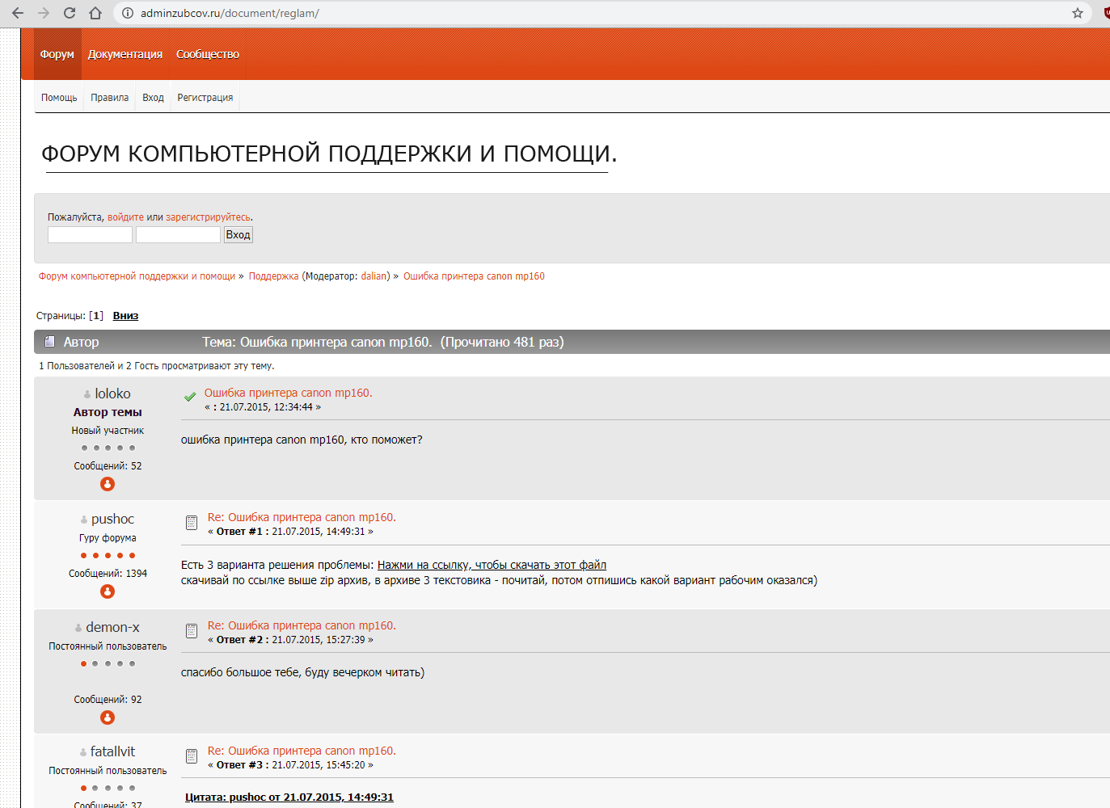Click the Поддержка breadcrumb link
This screenshot has height=808, width=1110.
pyautogui.click(x=273, y=276)
